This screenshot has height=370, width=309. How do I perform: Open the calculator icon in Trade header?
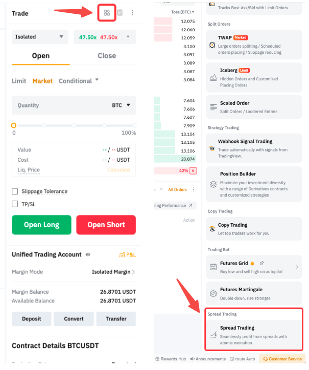point(120,13)
